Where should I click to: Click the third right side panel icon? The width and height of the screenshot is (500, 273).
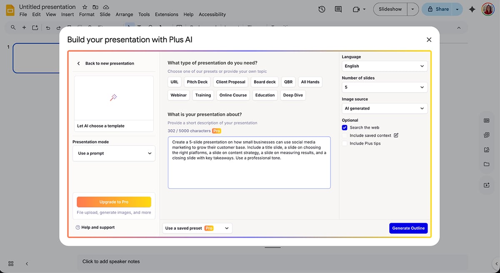[x=486, y=150]
